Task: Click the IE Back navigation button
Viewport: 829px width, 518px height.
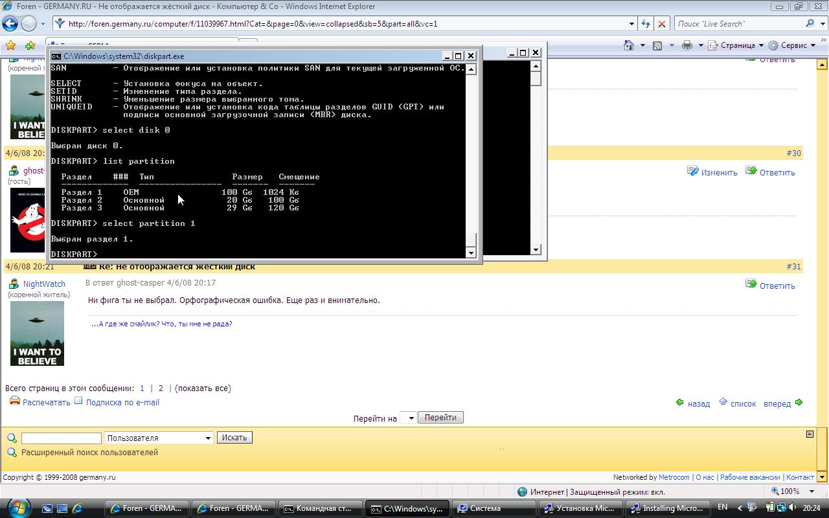Action: click(10, 24)
